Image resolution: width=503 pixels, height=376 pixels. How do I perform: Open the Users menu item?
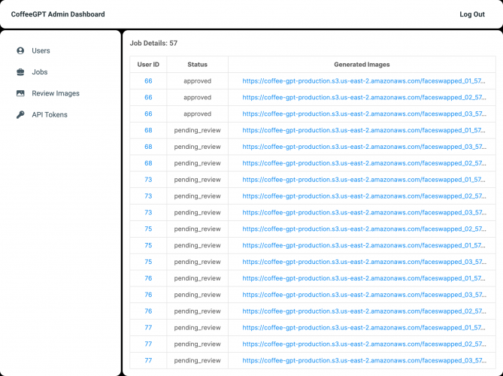click(x=41, y=51)
